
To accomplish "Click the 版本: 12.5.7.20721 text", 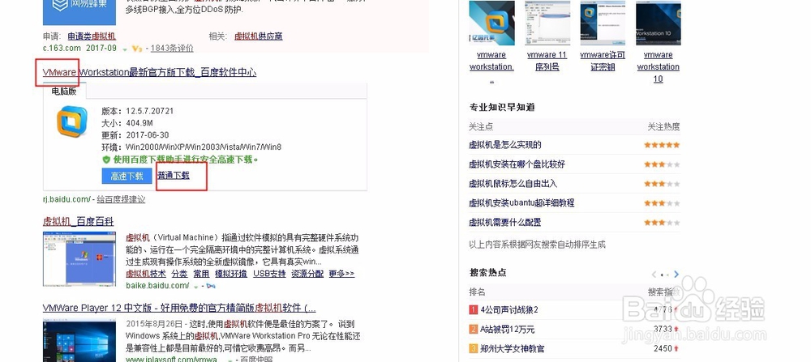I will tap(138, 111).
